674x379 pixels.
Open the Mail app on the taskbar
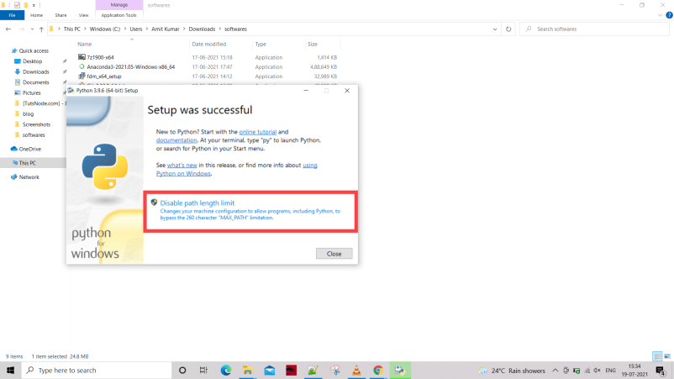[270, 371]
